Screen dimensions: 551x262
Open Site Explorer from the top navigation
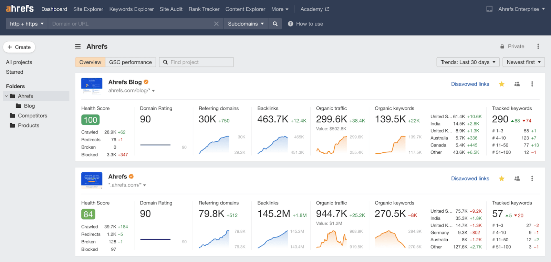(88, 9)
